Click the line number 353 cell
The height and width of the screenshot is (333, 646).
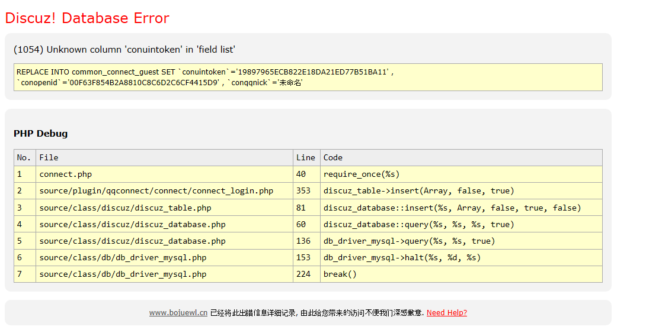tap(303, 191)
